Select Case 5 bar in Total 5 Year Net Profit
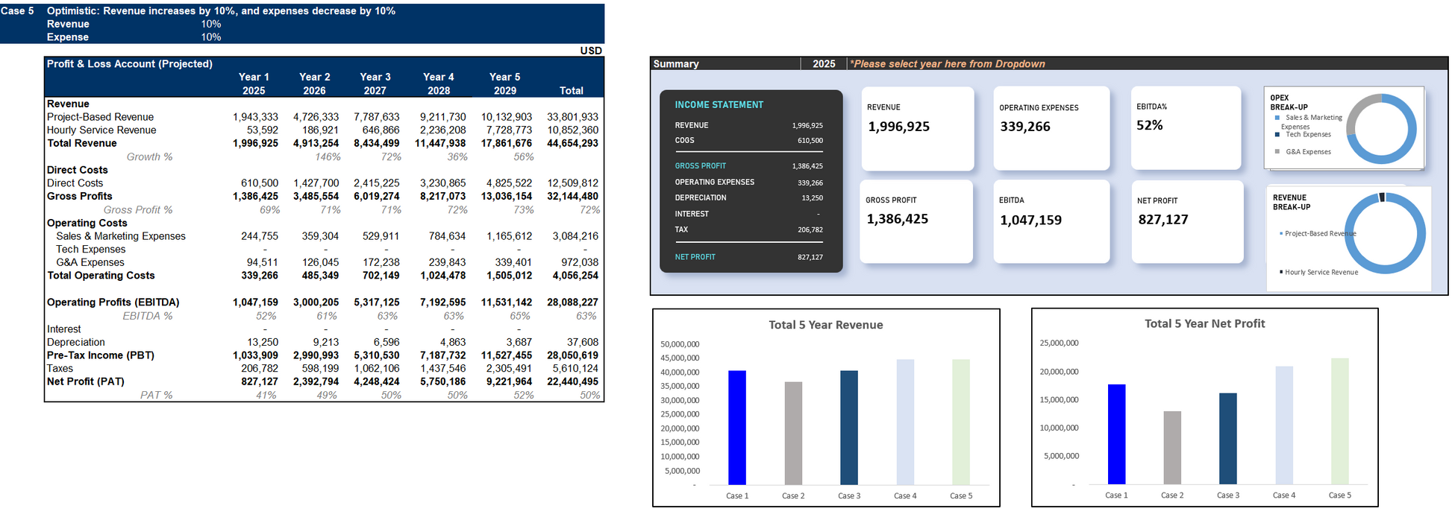 click(1339, 422)
